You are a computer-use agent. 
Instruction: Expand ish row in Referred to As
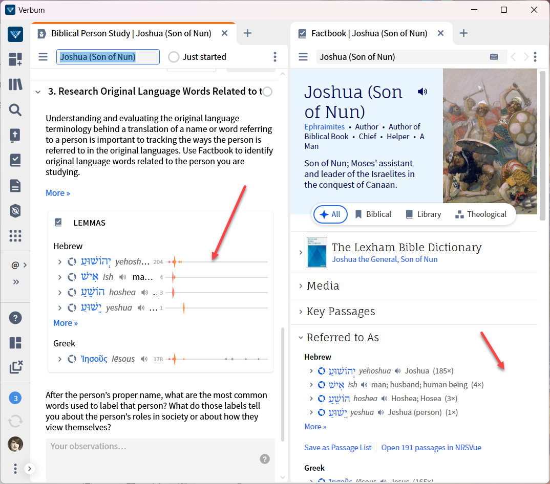(311, 385)
